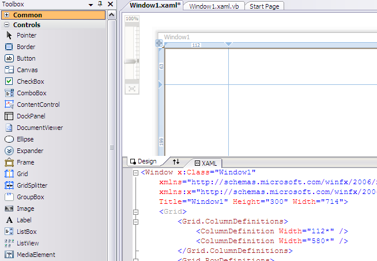Pick the DockPanel control icon
The width and height of the screenshot is (377, 261).
tap(9, 116)
